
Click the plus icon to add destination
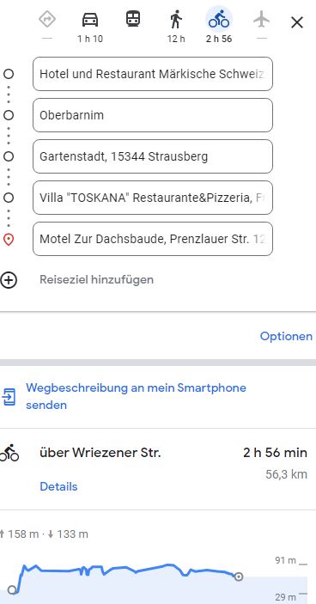click(9, 280)
